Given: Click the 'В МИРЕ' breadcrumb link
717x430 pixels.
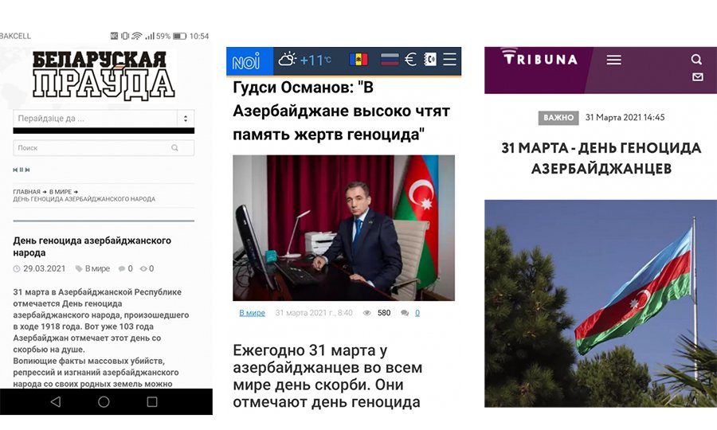Looking at the screenshot, I should [61, 192].
